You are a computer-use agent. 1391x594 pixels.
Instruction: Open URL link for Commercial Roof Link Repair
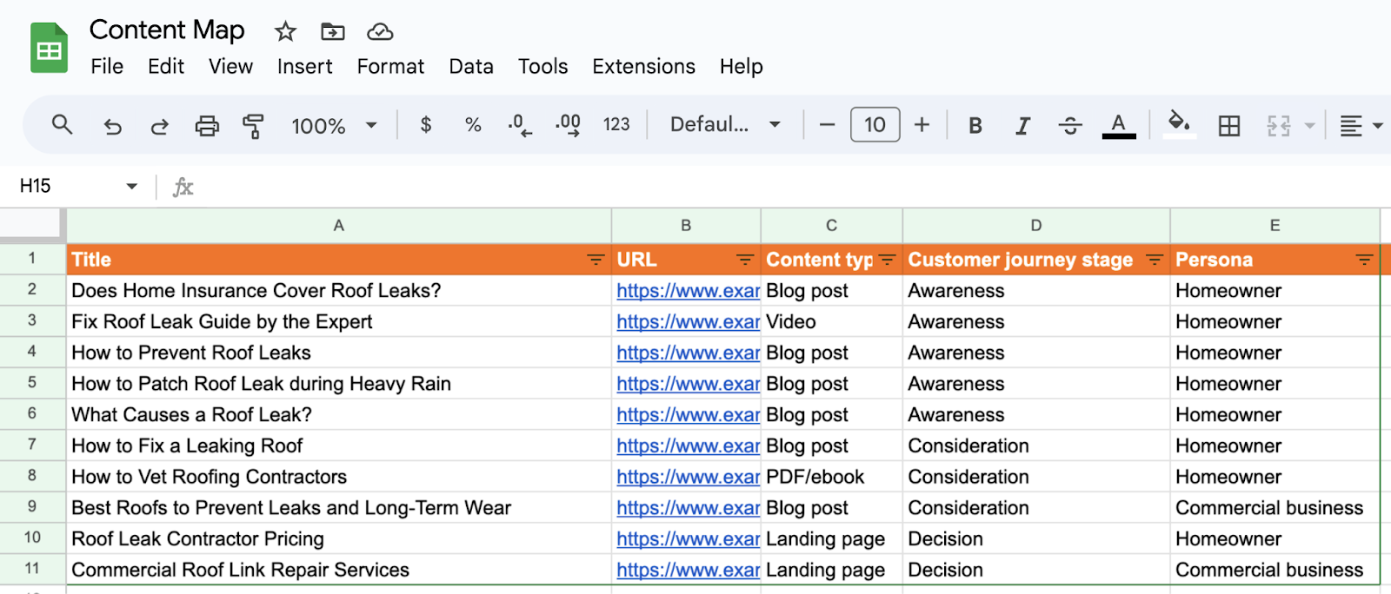point(688,571)
